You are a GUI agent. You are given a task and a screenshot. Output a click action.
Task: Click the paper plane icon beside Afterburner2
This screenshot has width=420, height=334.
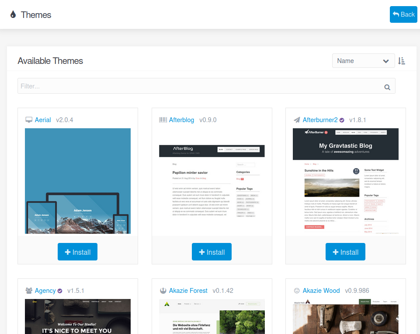click(x=297, y=120)
